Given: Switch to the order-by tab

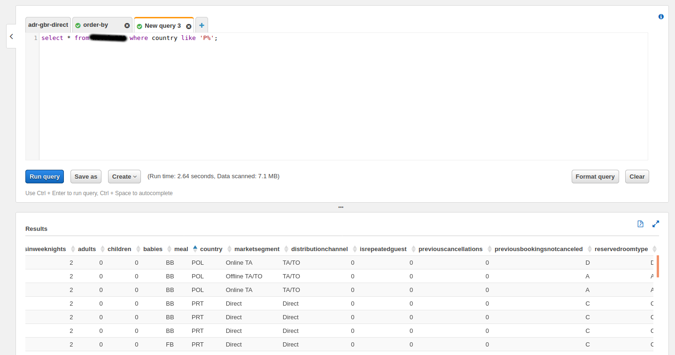Looking at the screenshot, I should [96, 25].
